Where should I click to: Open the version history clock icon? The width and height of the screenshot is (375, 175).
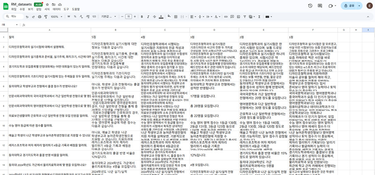click(310, 6)
